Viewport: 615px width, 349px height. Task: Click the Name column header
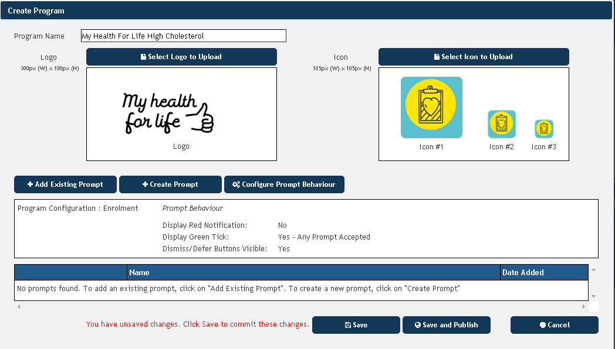pos(314,272)
